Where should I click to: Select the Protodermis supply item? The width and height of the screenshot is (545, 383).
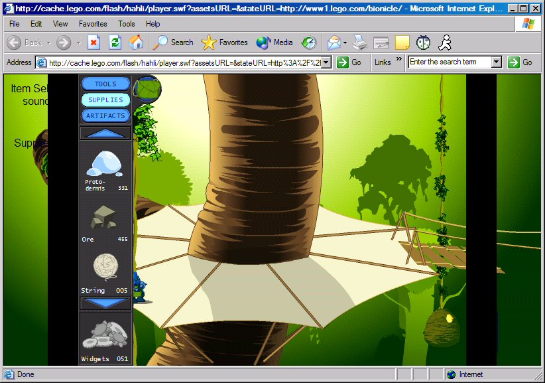point(105,170)
